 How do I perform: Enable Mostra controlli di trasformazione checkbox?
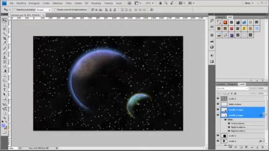coord(55,10)
